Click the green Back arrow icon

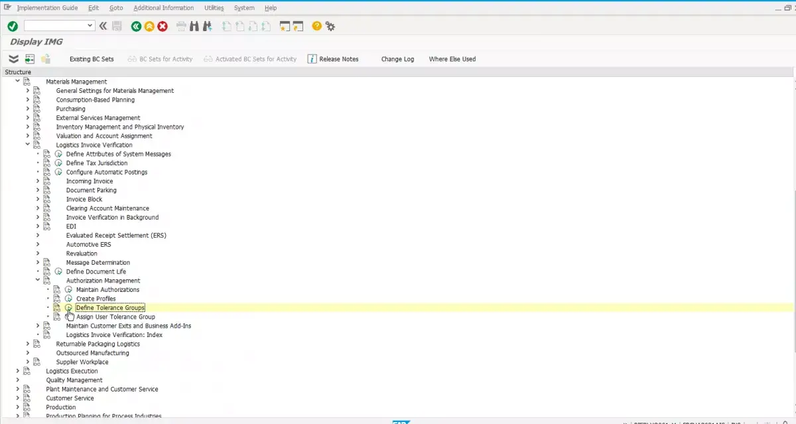tap(136, 26)
